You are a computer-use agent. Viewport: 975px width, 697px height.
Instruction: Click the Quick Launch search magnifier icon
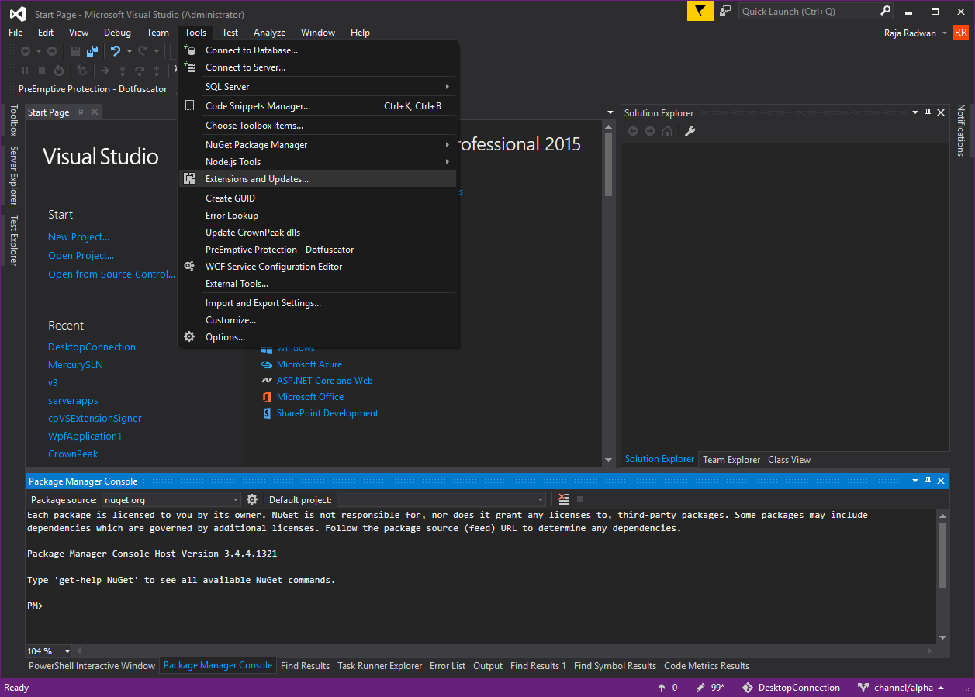point(886,11)
